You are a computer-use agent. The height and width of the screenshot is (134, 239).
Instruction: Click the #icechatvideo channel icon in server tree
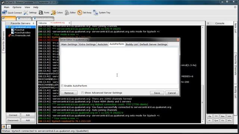coord(13,32)
